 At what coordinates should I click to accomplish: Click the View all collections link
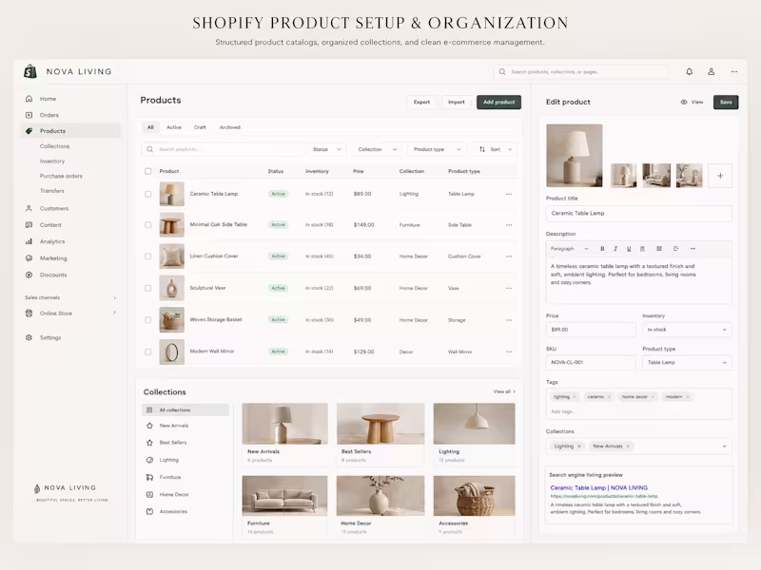coord(504,391)
